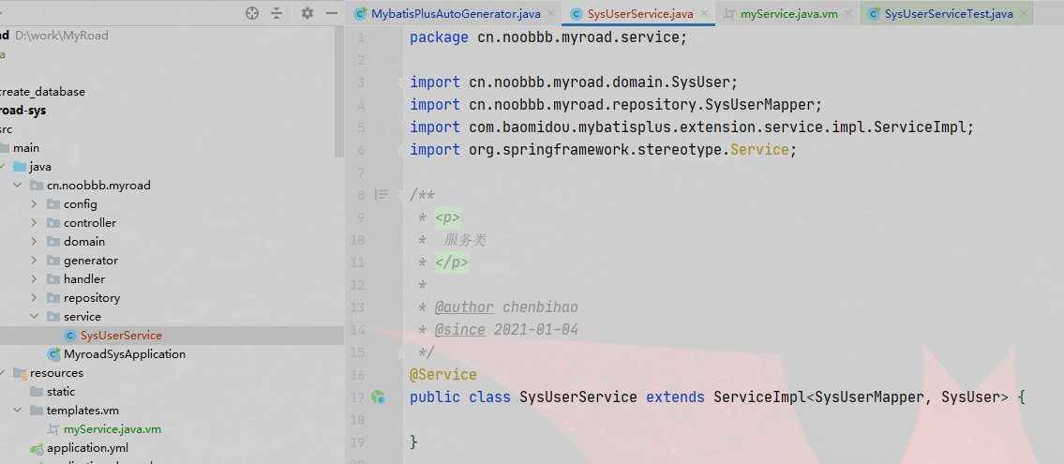
Task: Collapse the templates.vm folder
Action: coord(18,411)
